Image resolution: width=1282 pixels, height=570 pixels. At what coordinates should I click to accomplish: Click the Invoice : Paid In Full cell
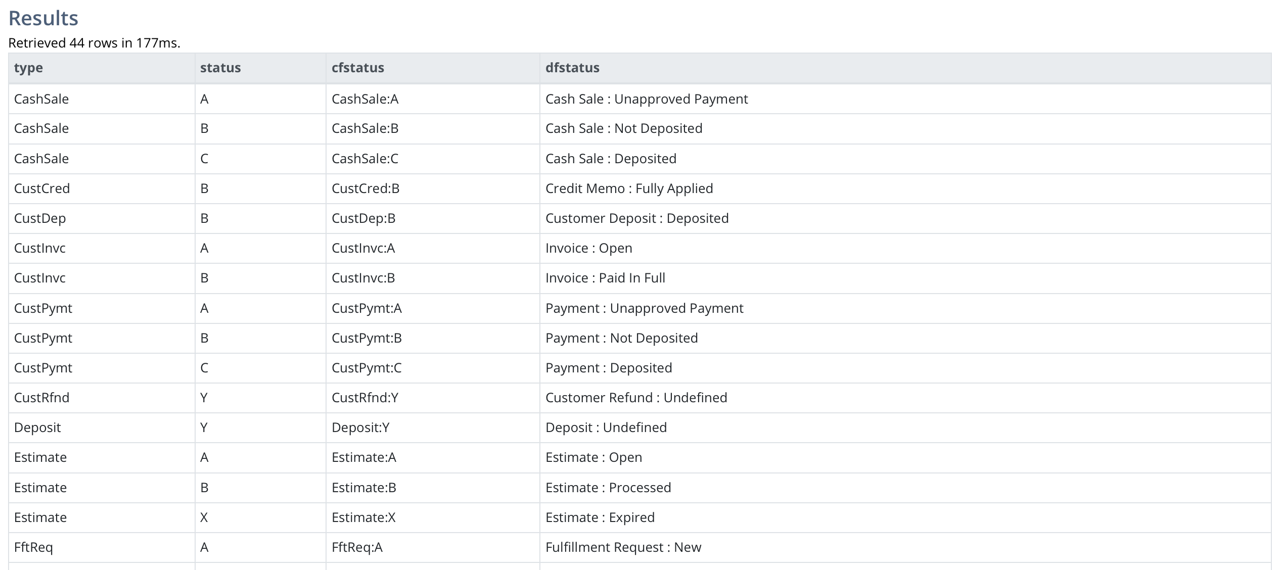click(x=905, y=278)
